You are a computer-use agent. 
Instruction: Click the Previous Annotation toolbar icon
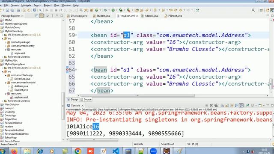tap(163, 10)
